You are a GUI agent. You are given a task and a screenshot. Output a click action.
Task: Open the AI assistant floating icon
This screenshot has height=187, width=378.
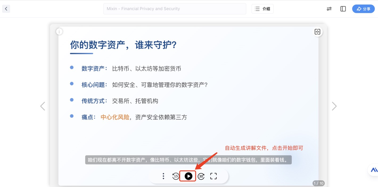[374, 170]
